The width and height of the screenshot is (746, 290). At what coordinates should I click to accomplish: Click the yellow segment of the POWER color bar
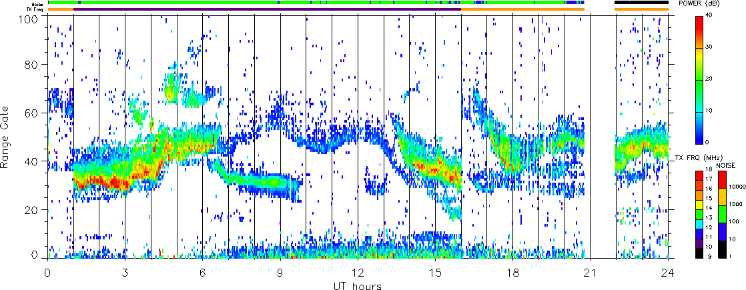click(x=699, y=57)
